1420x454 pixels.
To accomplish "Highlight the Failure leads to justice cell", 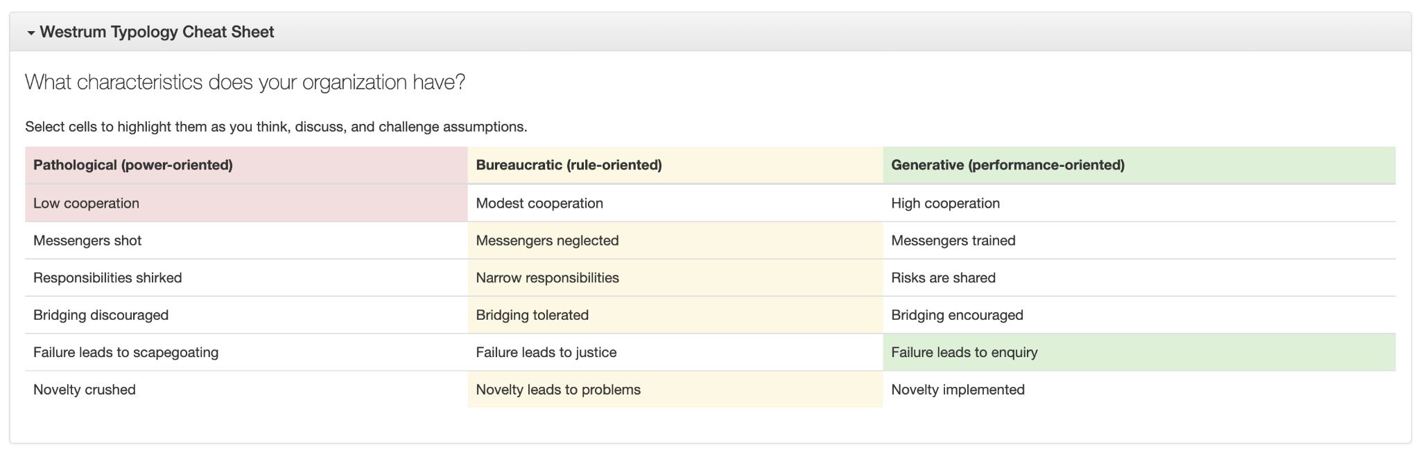I will (675, 352).
